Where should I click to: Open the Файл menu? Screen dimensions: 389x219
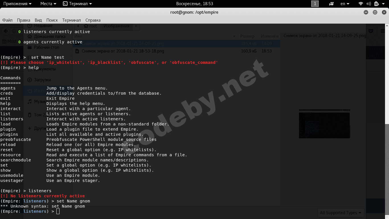tap(7, 20)
